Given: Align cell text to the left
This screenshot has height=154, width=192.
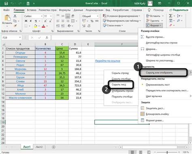Looking at the screenshot, I should pyautogui.click(x=58, y=21).
